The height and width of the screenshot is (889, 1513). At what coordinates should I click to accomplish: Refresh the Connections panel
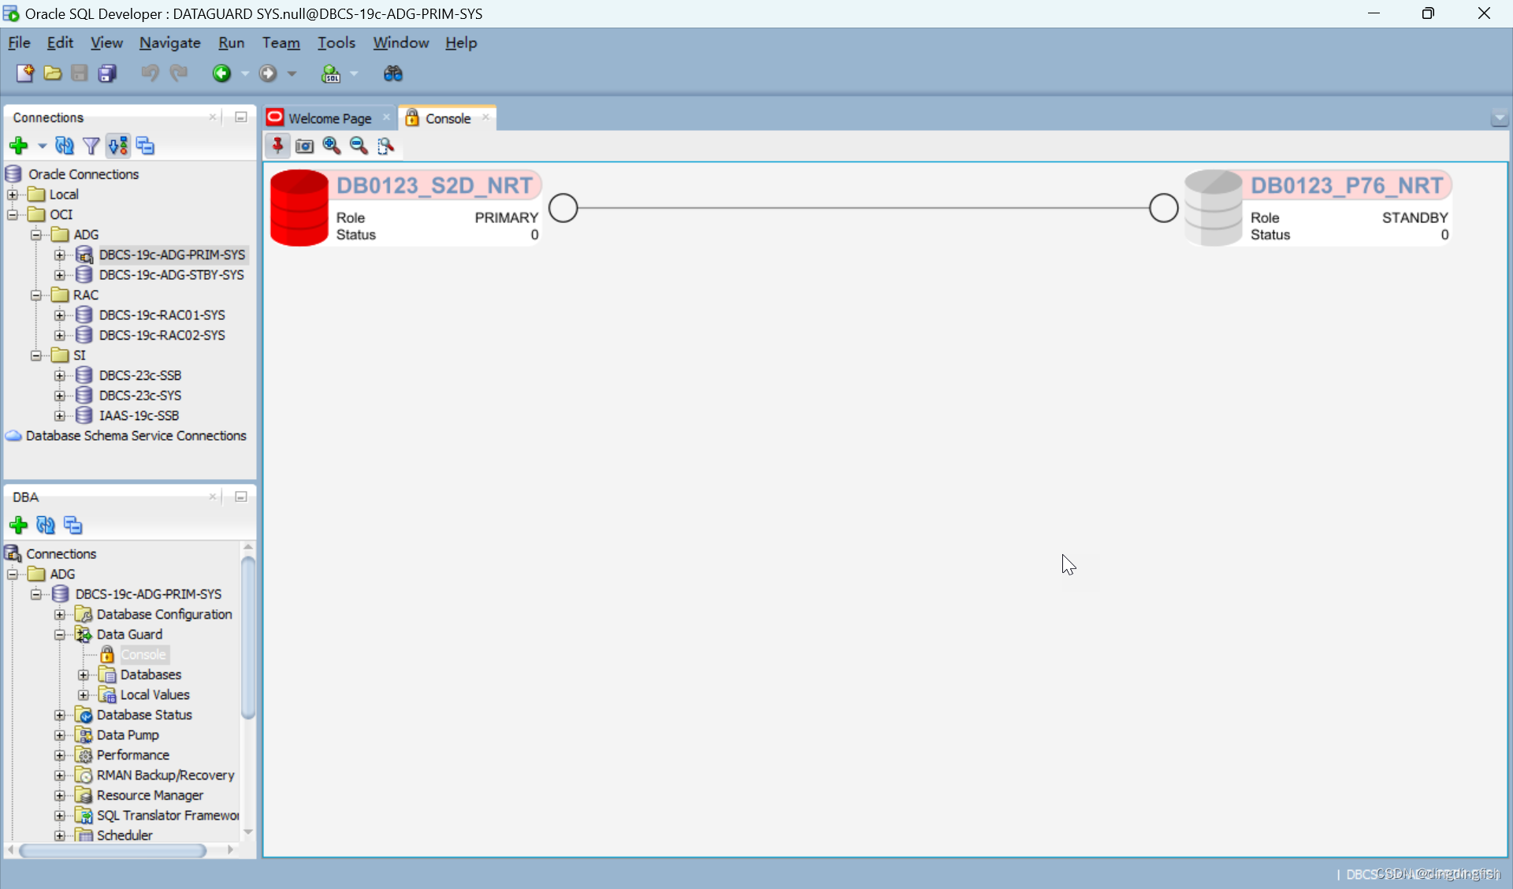point(65,146)
